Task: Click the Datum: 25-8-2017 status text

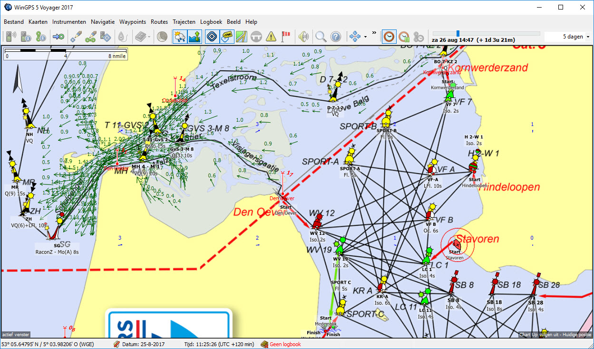Action: [x=143, y=344]
